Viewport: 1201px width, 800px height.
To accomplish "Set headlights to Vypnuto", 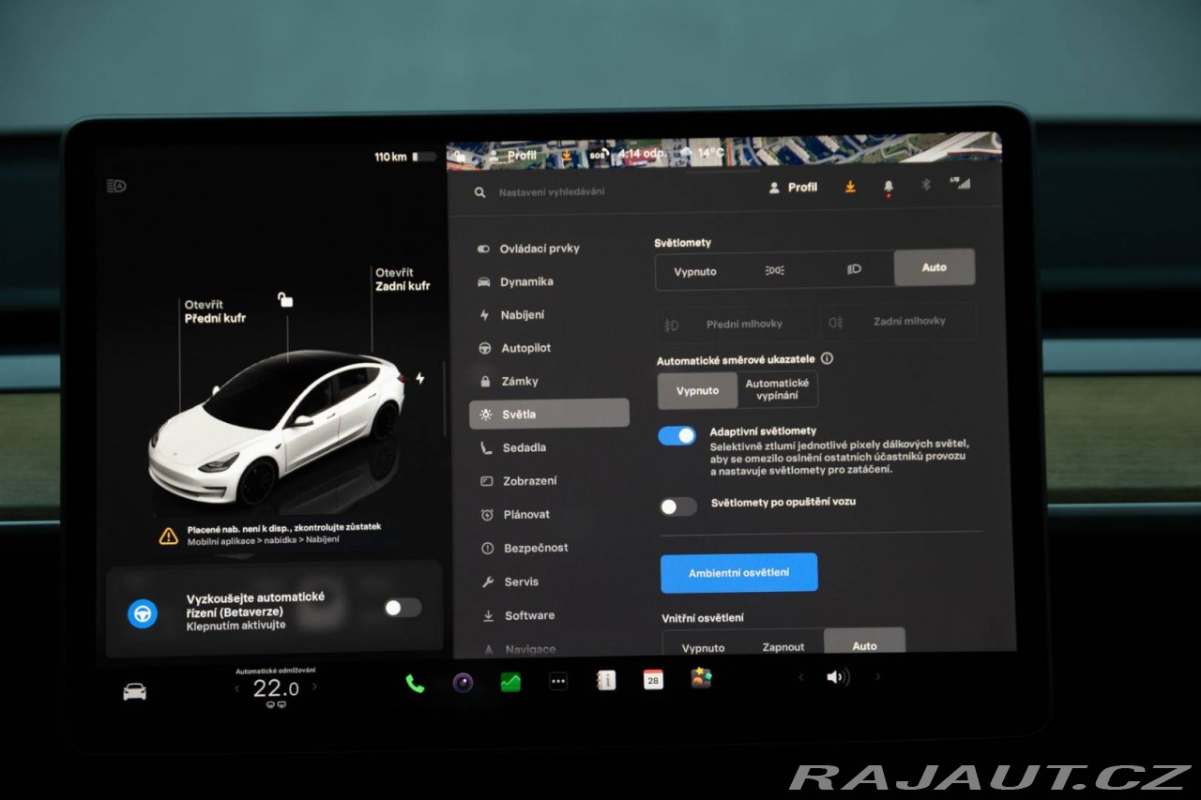I will (695, 272).
